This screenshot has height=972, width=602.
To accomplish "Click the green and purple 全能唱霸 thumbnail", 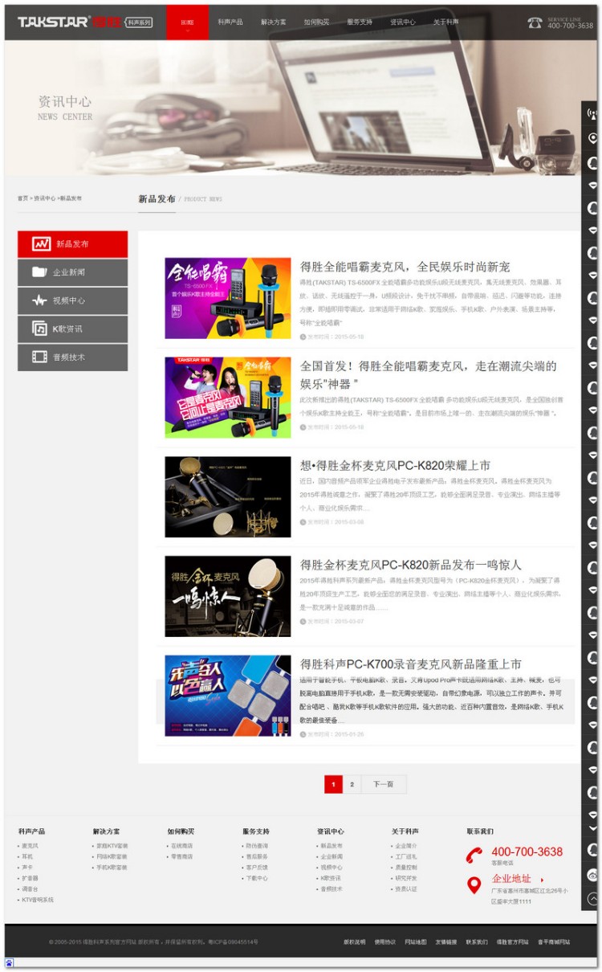I will pyautogui.click(x=228, y=398).
